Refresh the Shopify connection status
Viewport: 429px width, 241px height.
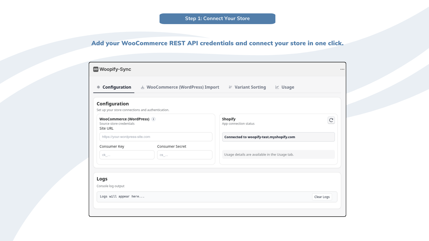[x=331, y=120]
